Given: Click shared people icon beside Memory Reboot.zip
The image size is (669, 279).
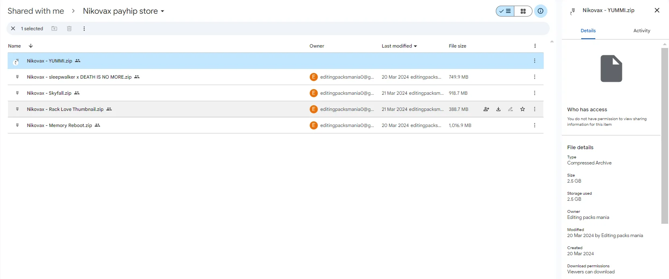Looking at the screenshot, I should [x=97, y=125].
